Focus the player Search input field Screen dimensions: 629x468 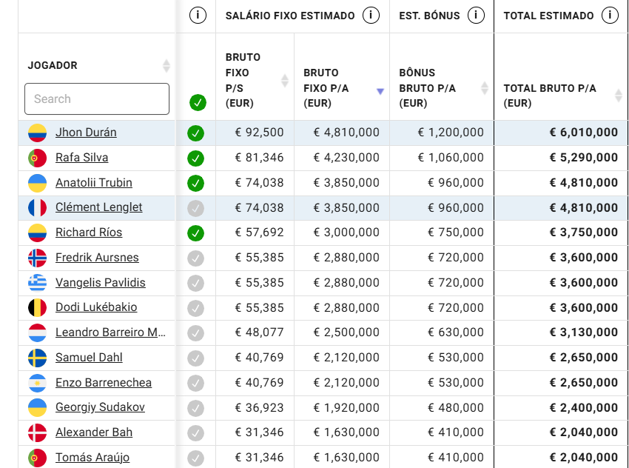[97, 98]
